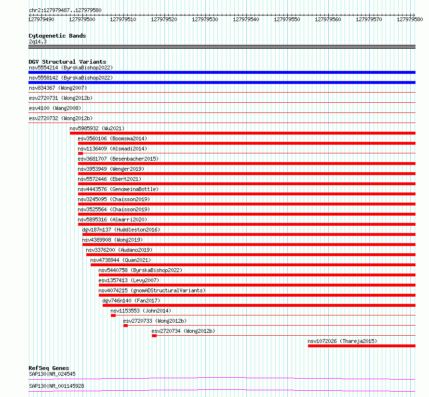Click the blue bar of nsv5558142
This screenshot has height=397, width=429.
(222, 82)
